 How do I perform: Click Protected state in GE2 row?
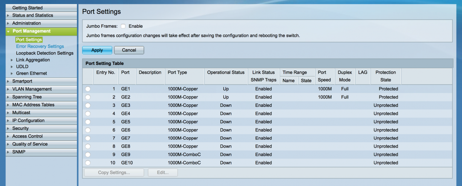tap(388, 97)
